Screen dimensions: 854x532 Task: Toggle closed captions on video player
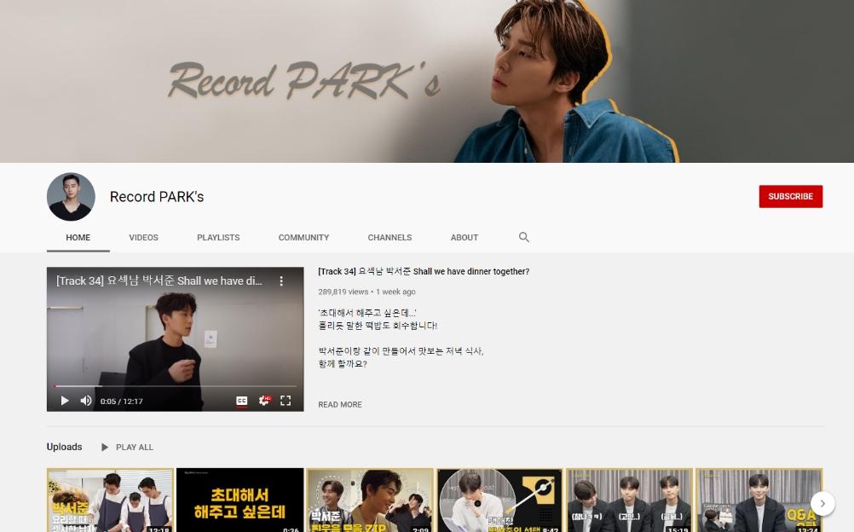coord(242,401)
